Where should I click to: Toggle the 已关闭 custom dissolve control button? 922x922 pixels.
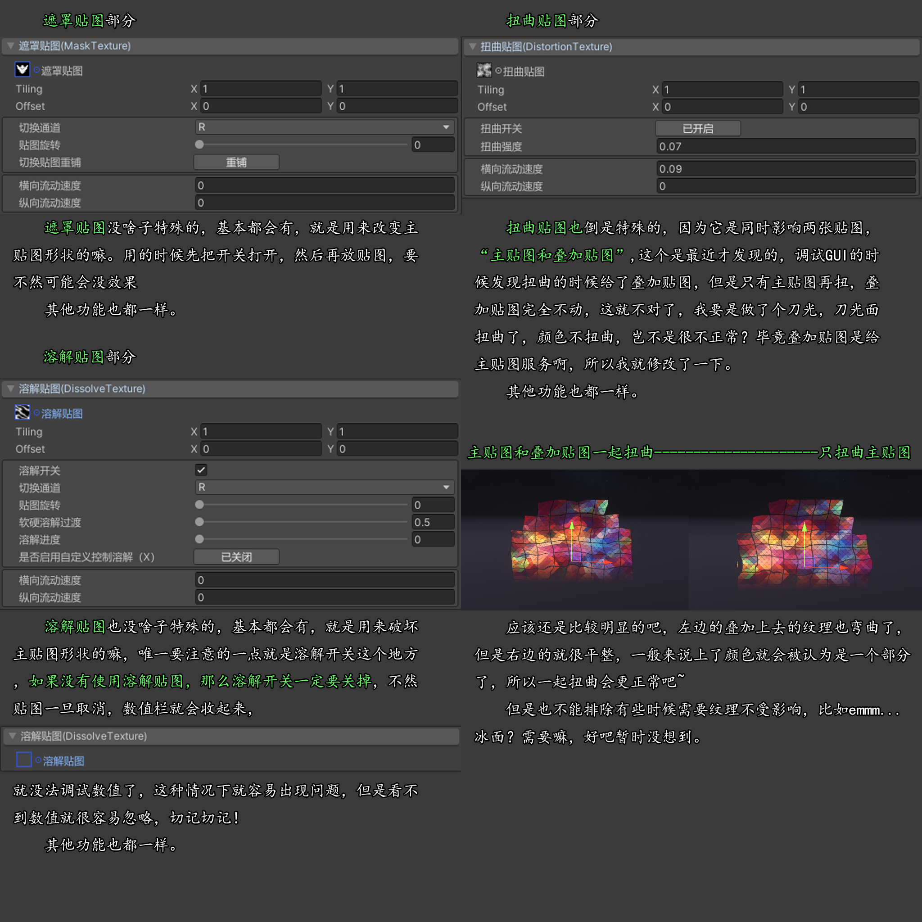point(236,557)
